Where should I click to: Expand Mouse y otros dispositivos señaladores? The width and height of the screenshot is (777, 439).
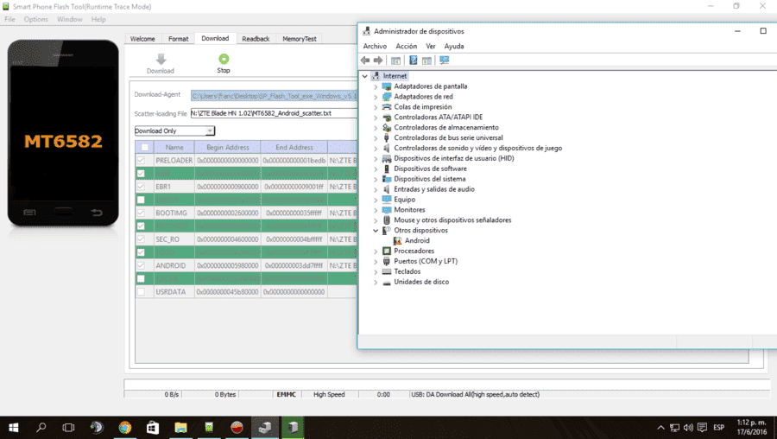coord(376,220)
